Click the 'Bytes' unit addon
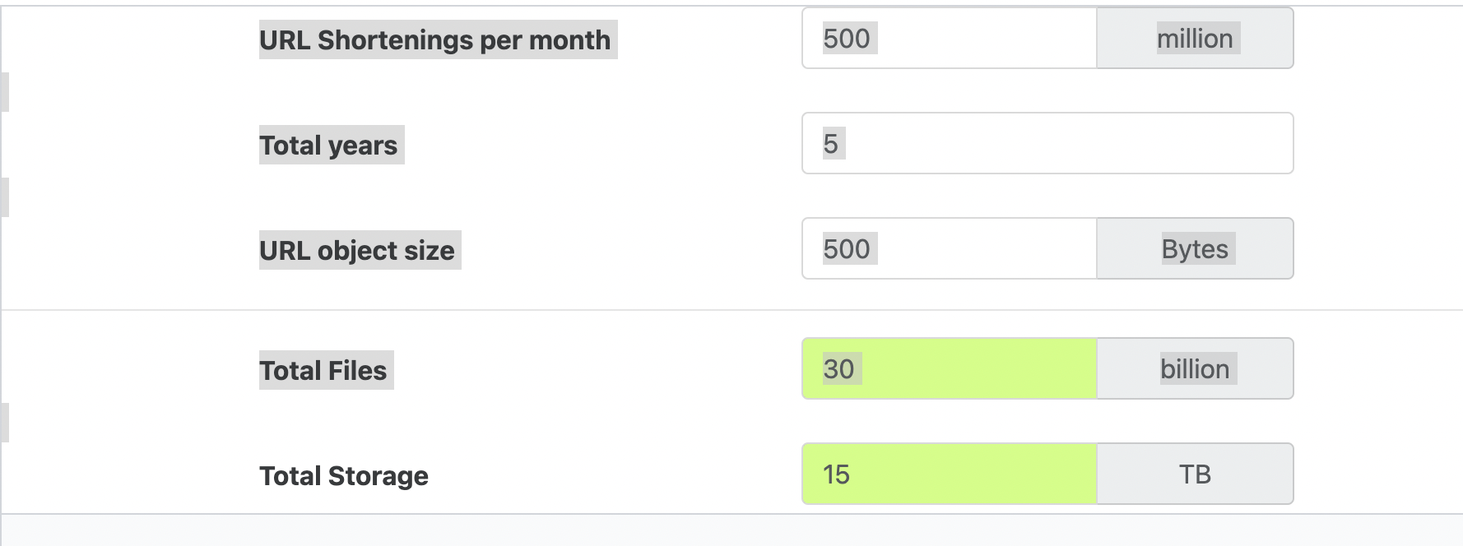The width and height of the screenshot is (1463, 546). 1195,249
